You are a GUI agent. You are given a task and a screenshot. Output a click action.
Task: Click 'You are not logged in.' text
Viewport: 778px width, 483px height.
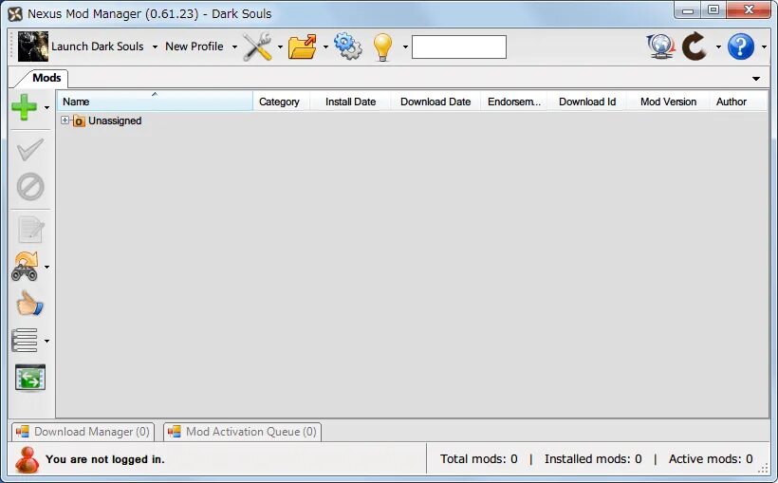pyautogui.click(x=105, y=459)
